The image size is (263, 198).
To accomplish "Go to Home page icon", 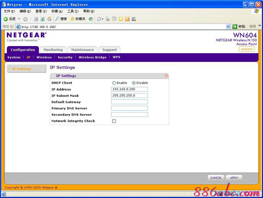I will pos(49,19).
